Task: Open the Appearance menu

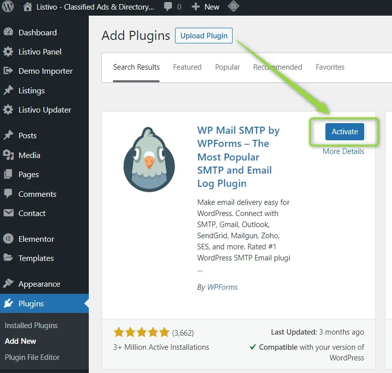Action: (x=39, y=284)
